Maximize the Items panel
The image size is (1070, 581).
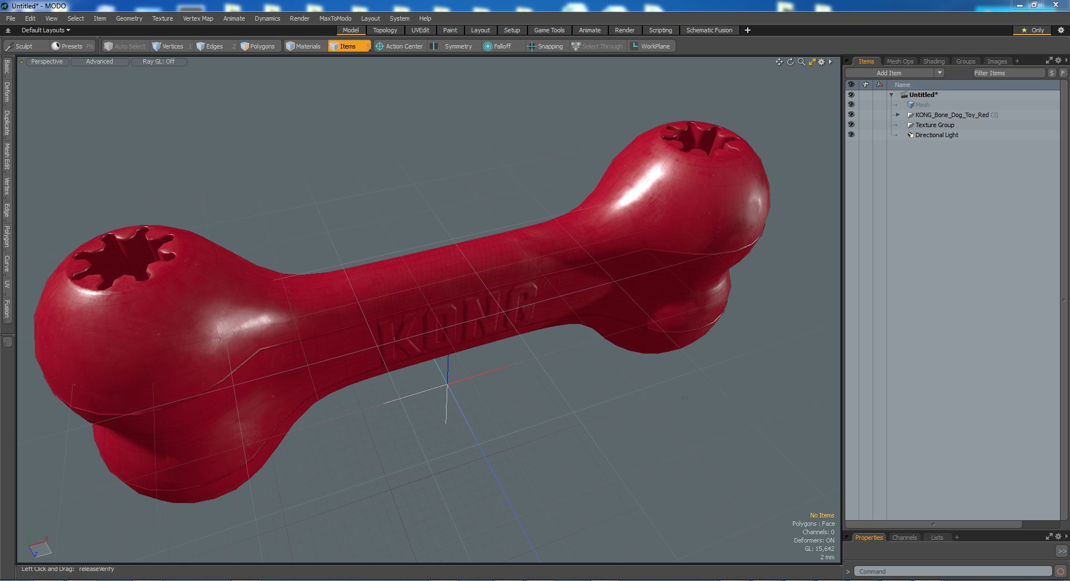click(1049, 61)
